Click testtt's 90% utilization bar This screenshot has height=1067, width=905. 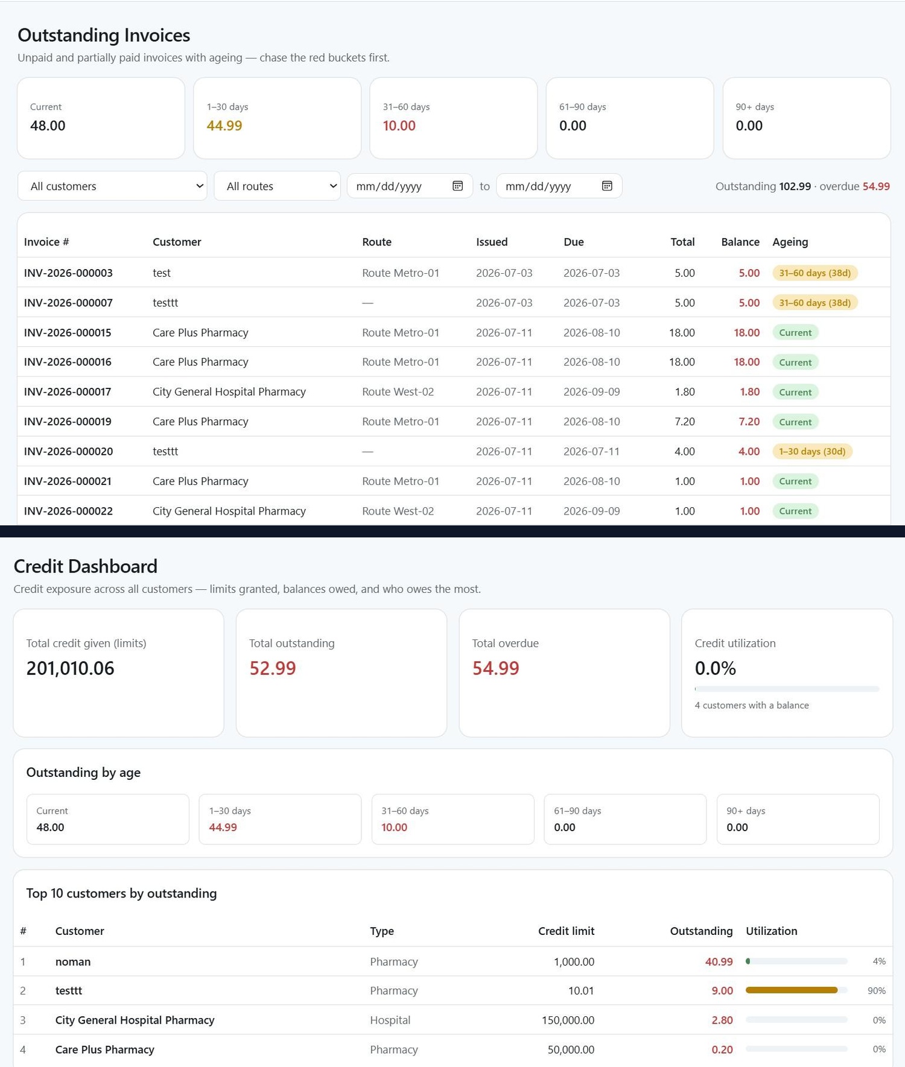point(796,990)
